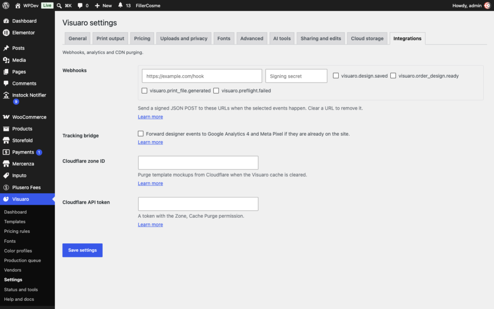
Task: Click the Payments dollar icon
Action: point(6,152)
